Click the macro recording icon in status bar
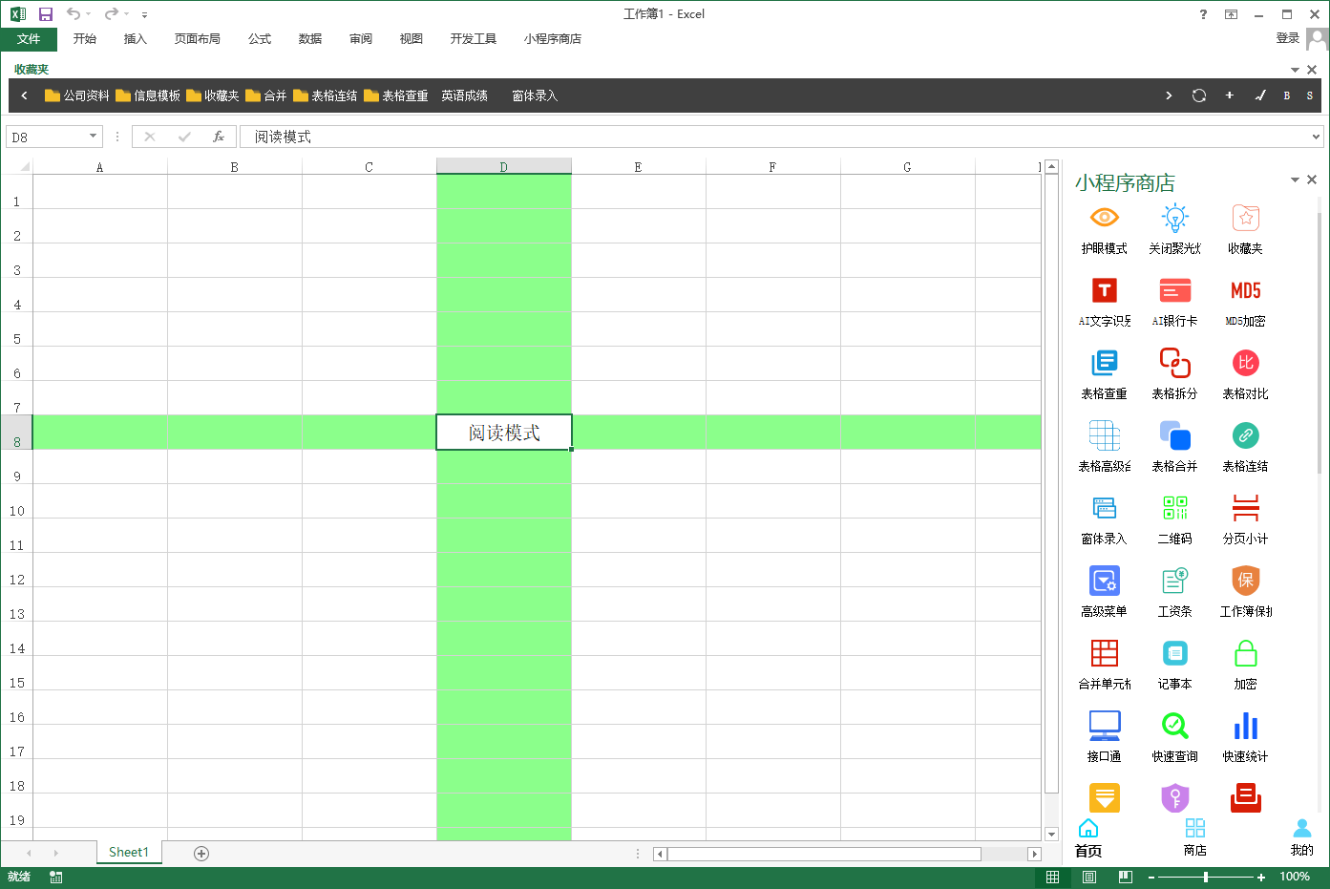Image resolution: width=1330 pixels, height=889 pixels. pos(56,877)
